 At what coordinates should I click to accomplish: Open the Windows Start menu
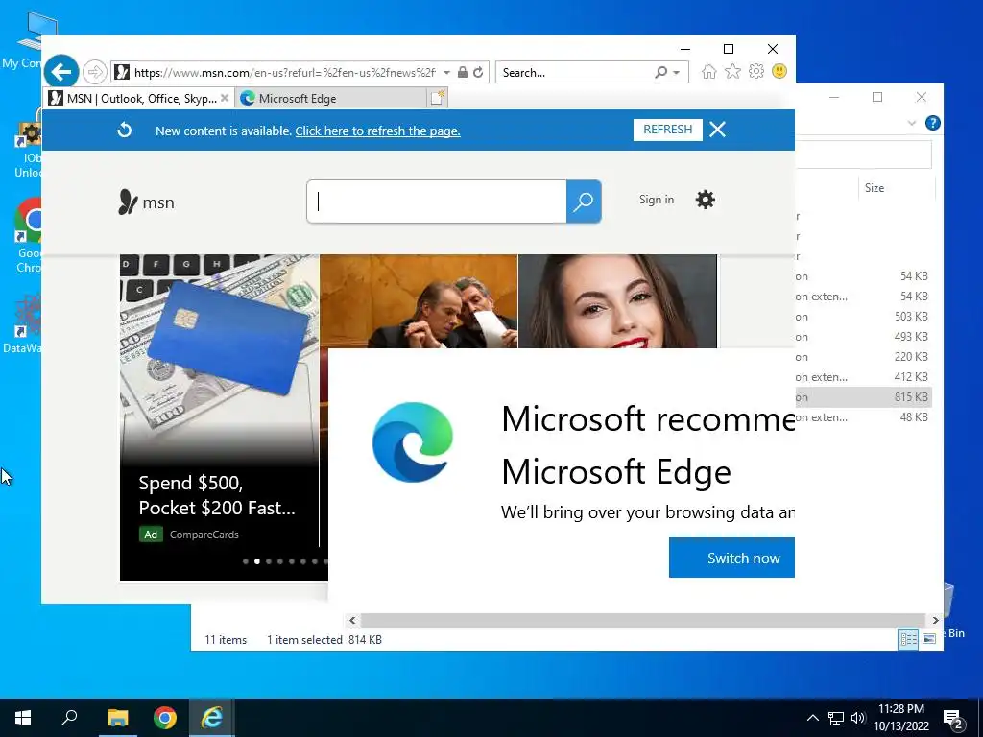click(x=23, y=718)
